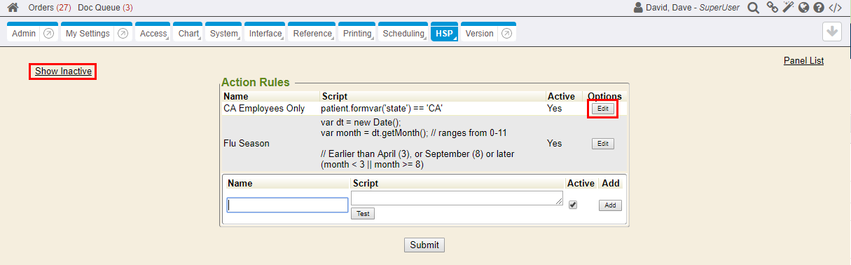851x265 pixels.
Task: Toggle the Active checkbox for new rule
Action: pyautogui.click(x=573, y=205)
